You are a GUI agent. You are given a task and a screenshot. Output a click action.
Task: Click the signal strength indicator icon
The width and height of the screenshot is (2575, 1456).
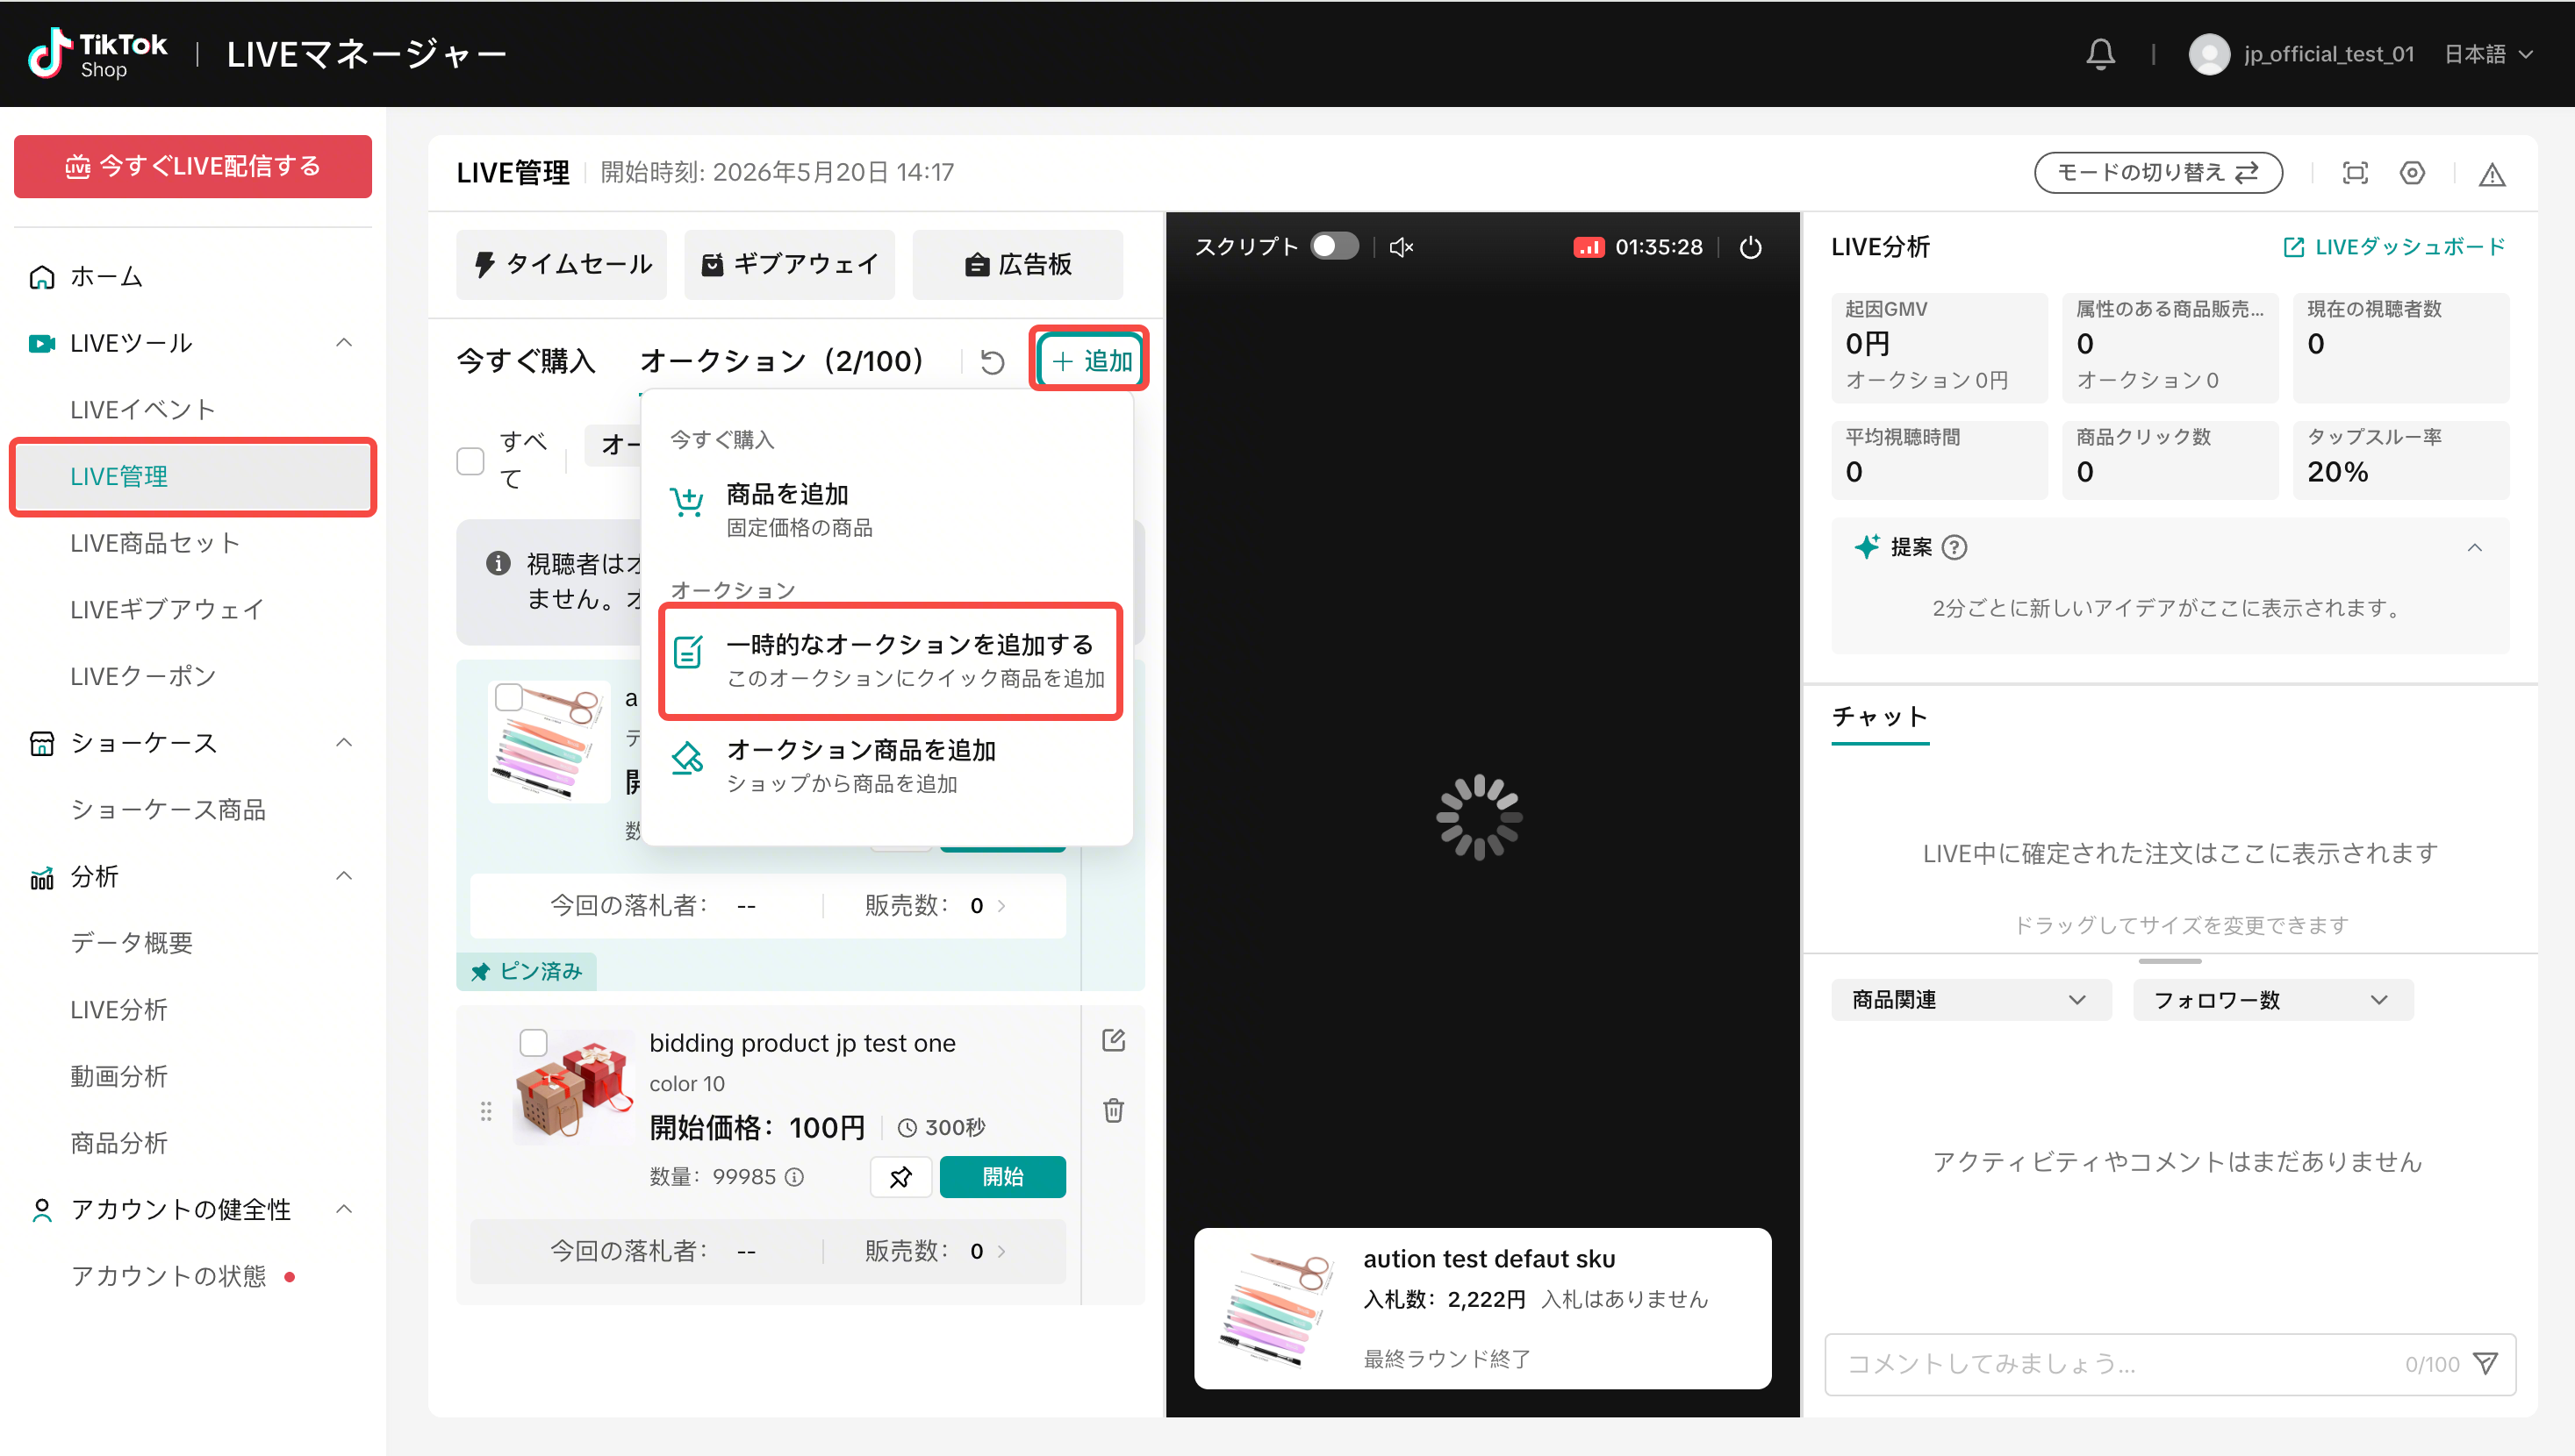pos(1589,247)
